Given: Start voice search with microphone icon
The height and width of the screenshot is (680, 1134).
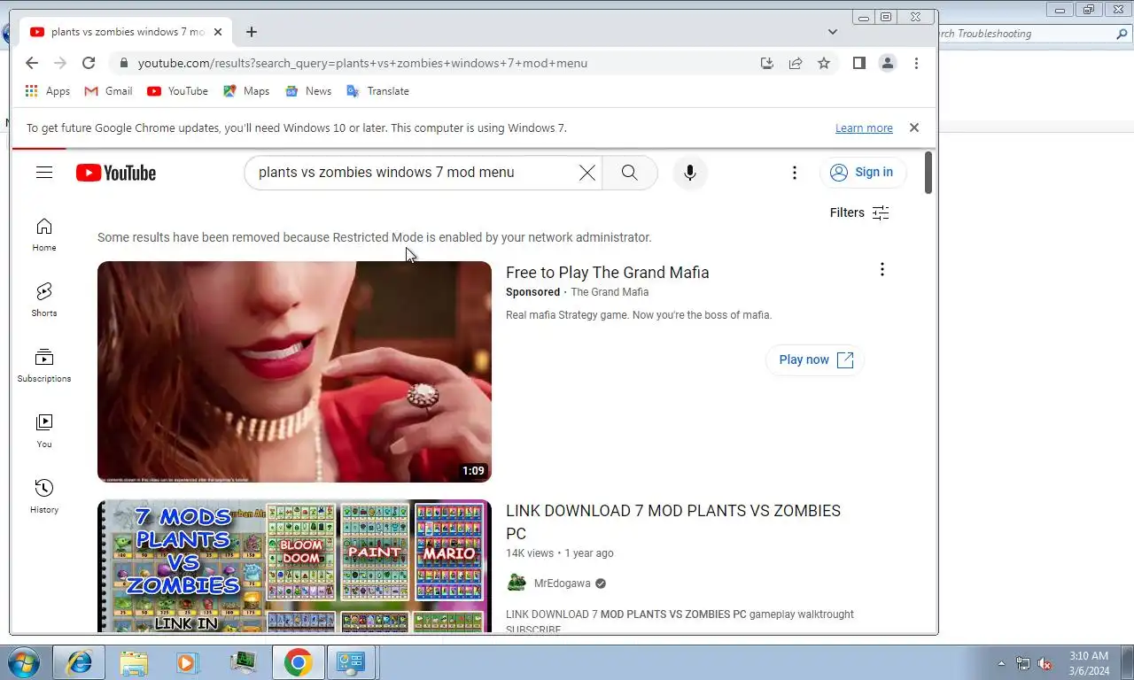Looking at the screenshot, I should 690,173.
